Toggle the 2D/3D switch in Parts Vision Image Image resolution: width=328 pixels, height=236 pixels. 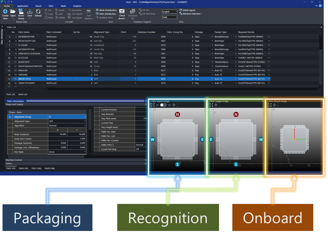164,105
